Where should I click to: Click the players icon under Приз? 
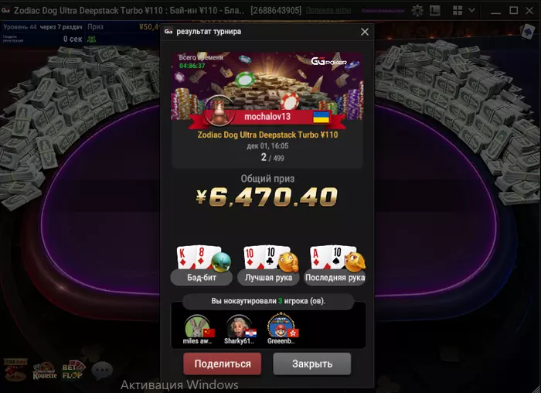pyautogui.click(x=91, y=39)
